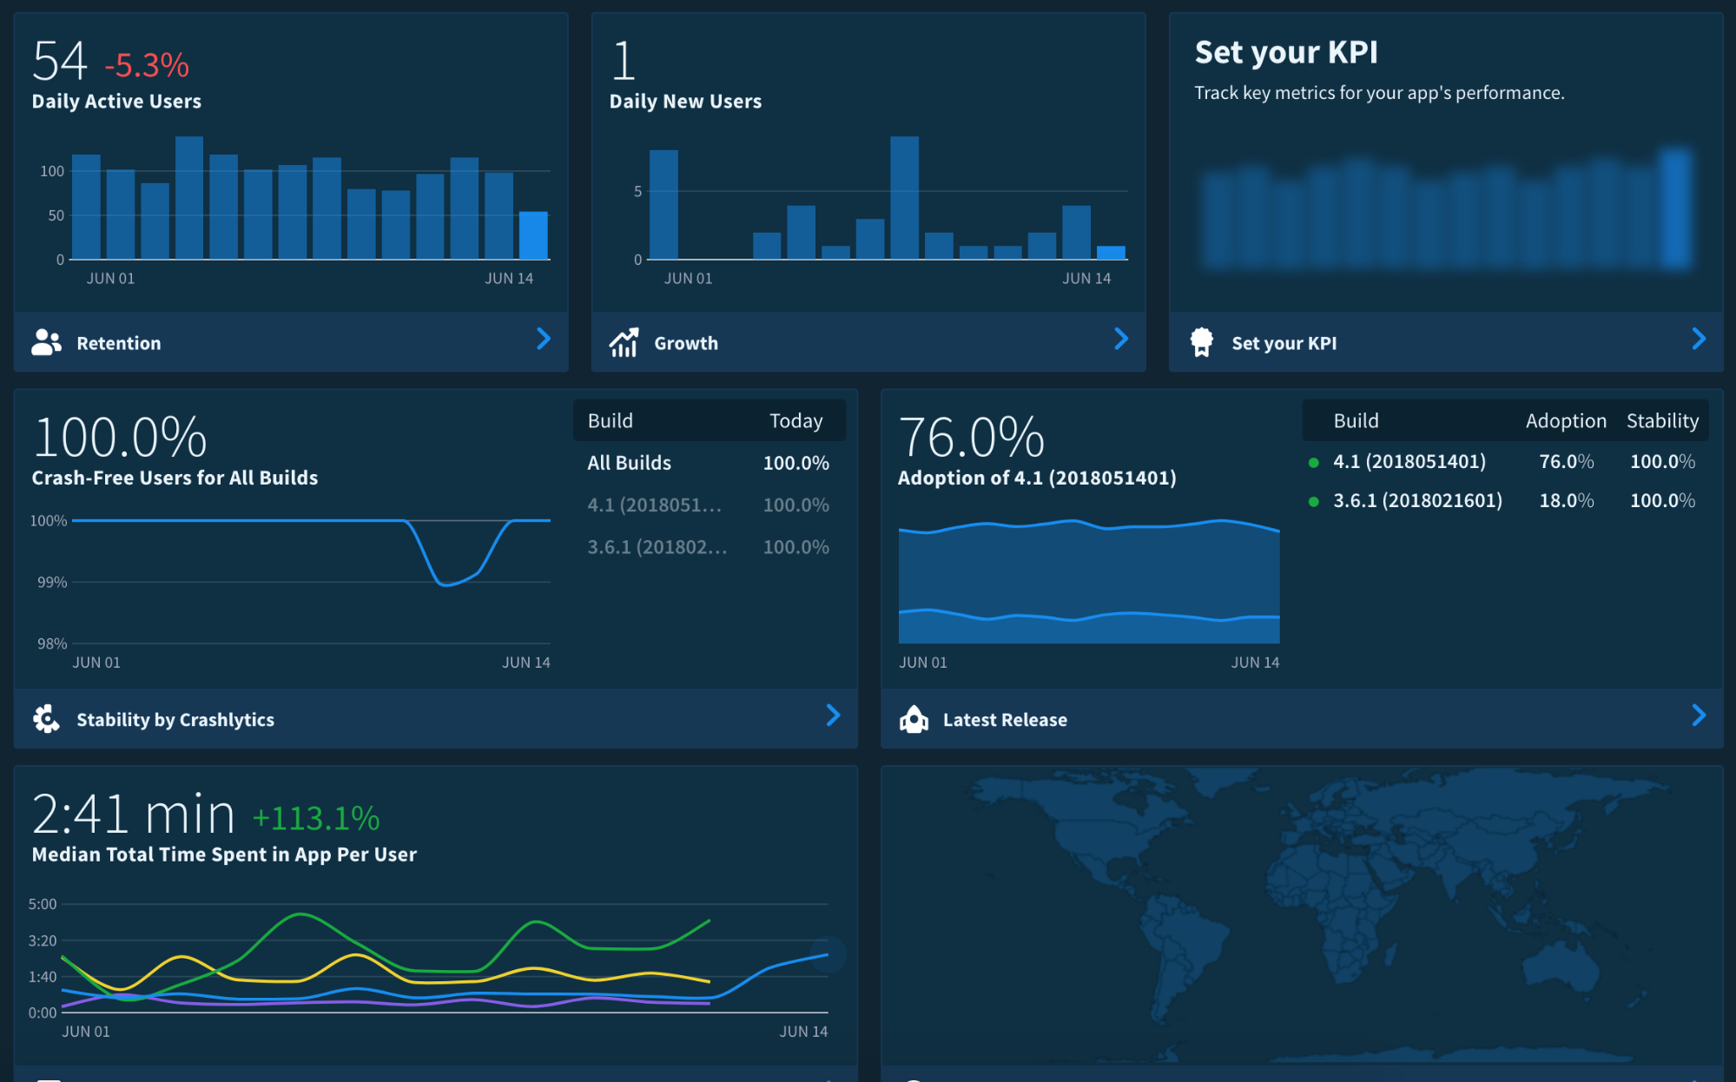The width and height of the screenshot is (1736, 1082).
Task: Open Retention via its chevron arrow
Action: pos(544,340)
